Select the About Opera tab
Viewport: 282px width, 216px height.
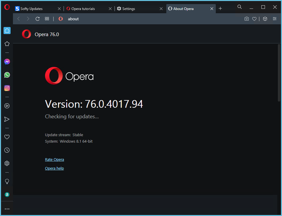pyautogui.click(x=191, y=9)
